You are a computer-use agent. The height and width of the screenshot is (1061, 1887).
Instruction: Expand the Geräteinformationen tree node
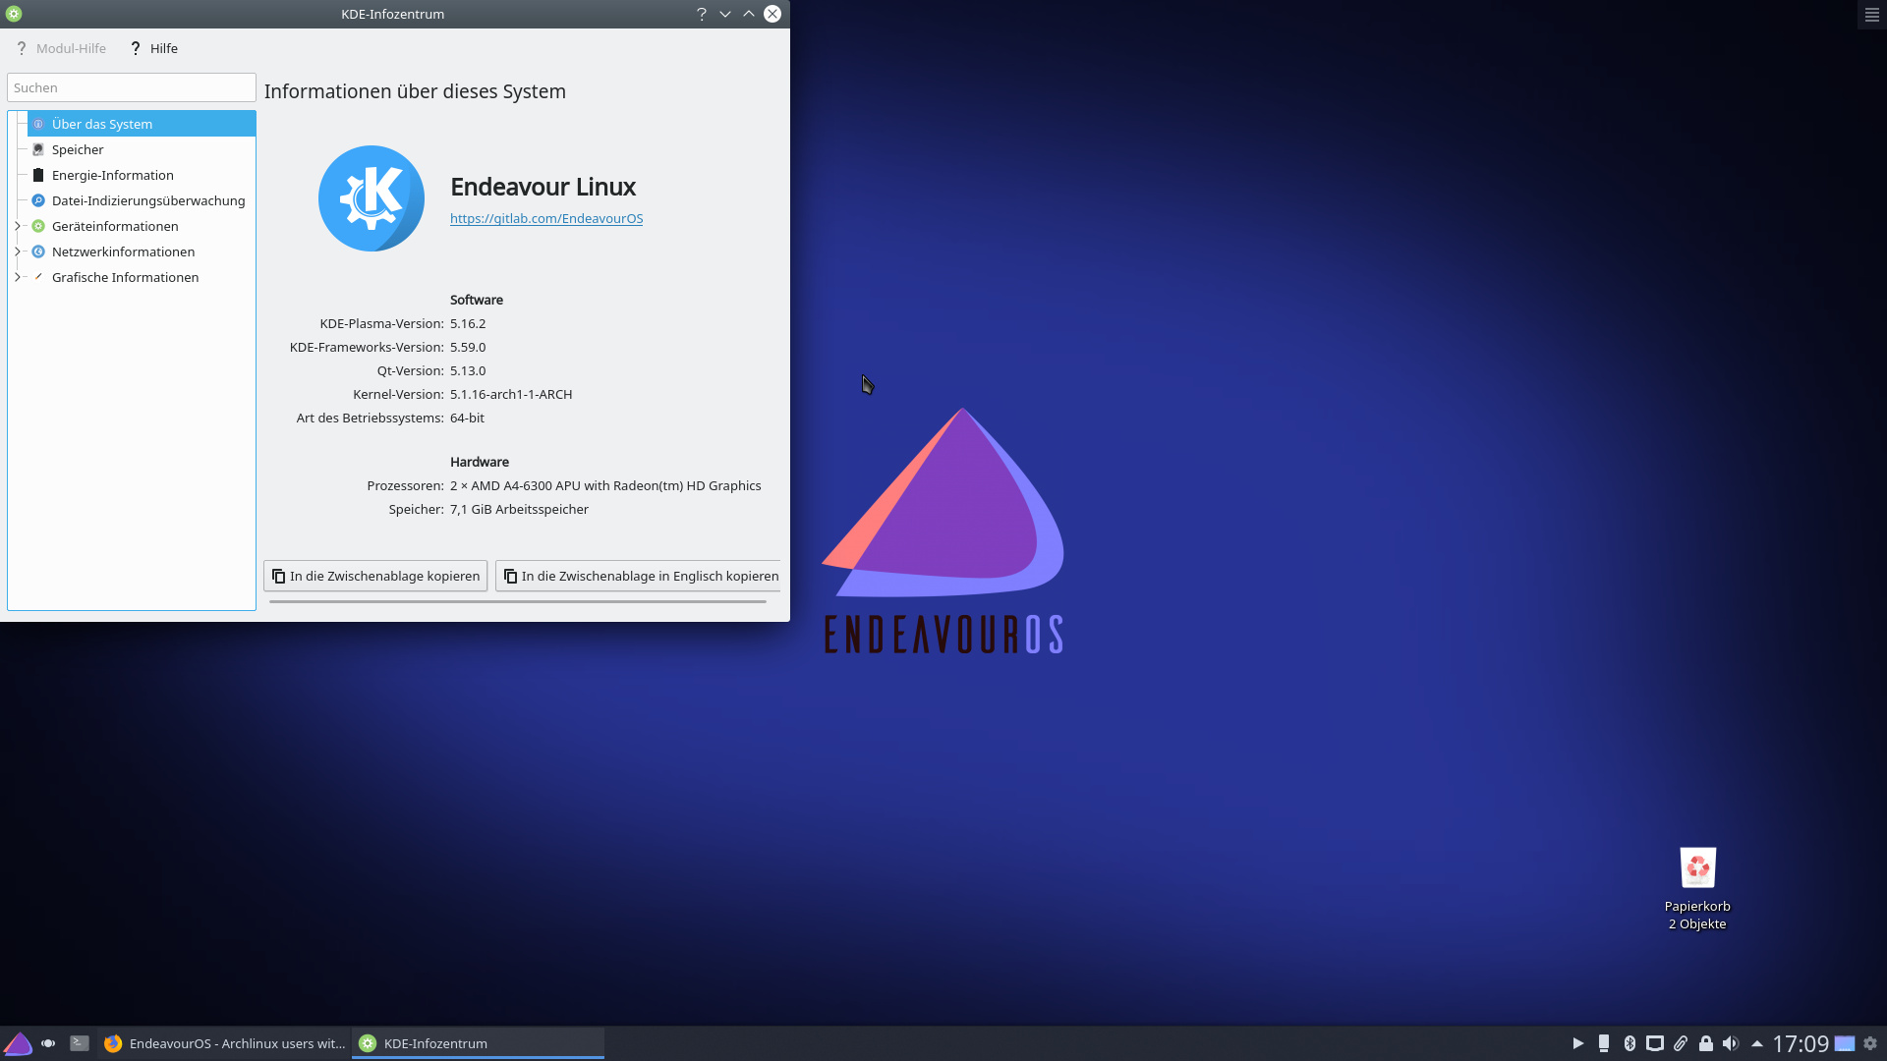(x=18, y=226)
